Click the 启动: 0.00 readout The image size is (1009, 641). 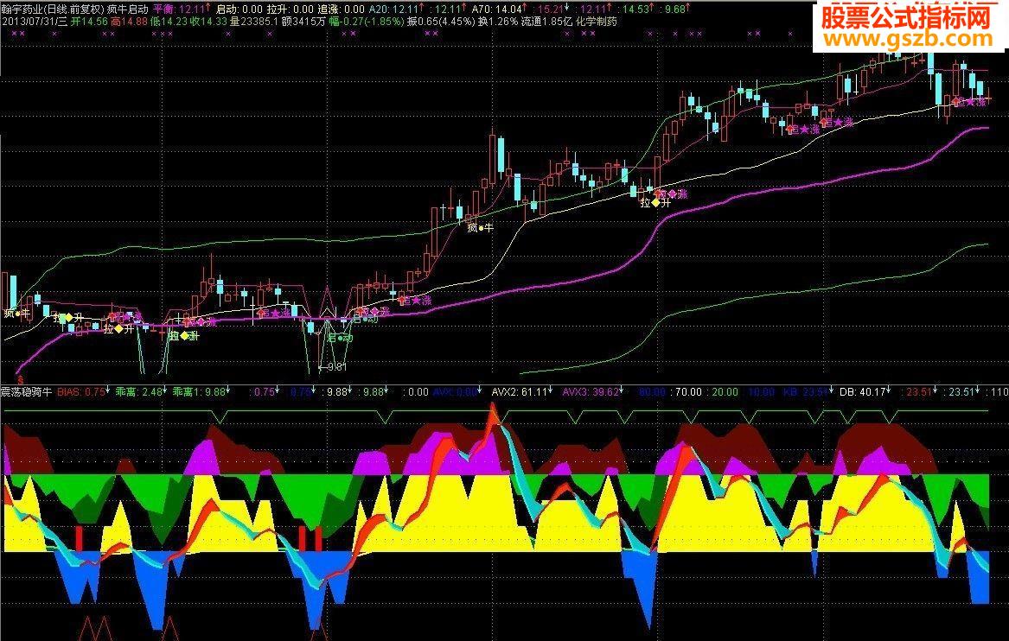point(239,10)
